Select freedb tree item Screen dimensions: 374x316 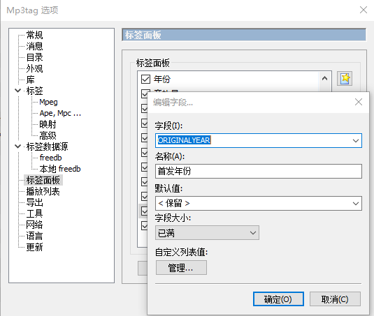coord(50,158)
